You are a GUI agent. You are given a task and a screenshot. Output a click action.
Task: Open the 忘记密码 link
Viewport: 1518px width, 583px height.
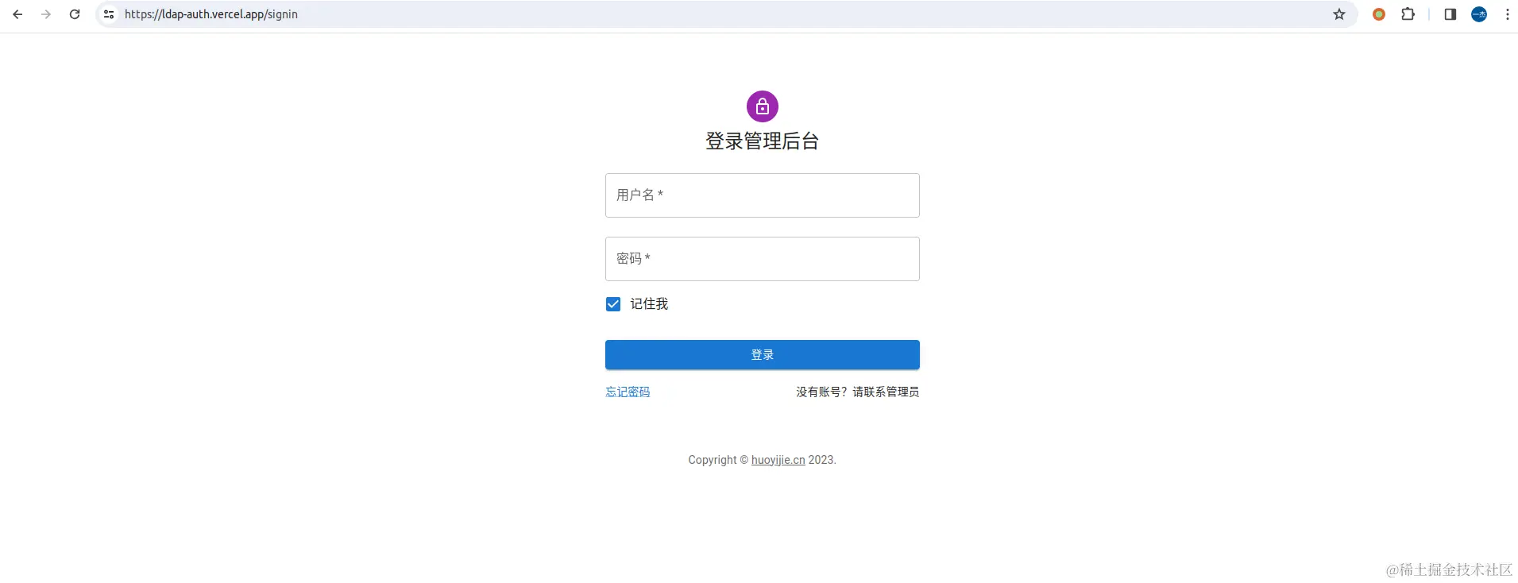pyautogui.click(x=628, y=392)
